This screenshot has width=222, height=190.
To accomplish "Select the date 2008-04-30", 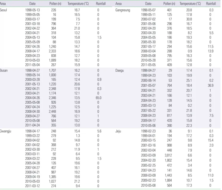I will [x=33, y=111].
